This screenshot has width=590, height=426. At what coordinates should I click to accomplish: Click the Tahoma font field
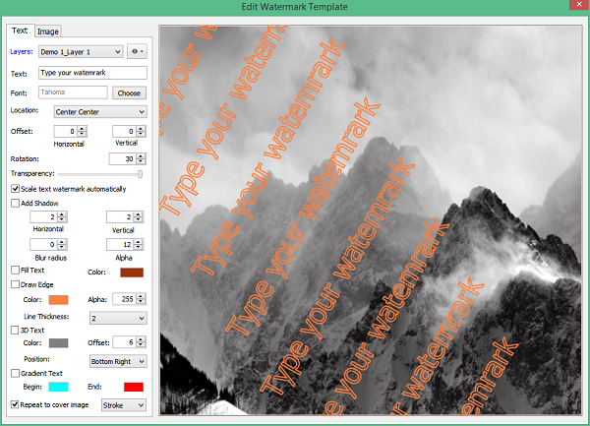click(73, 92)
